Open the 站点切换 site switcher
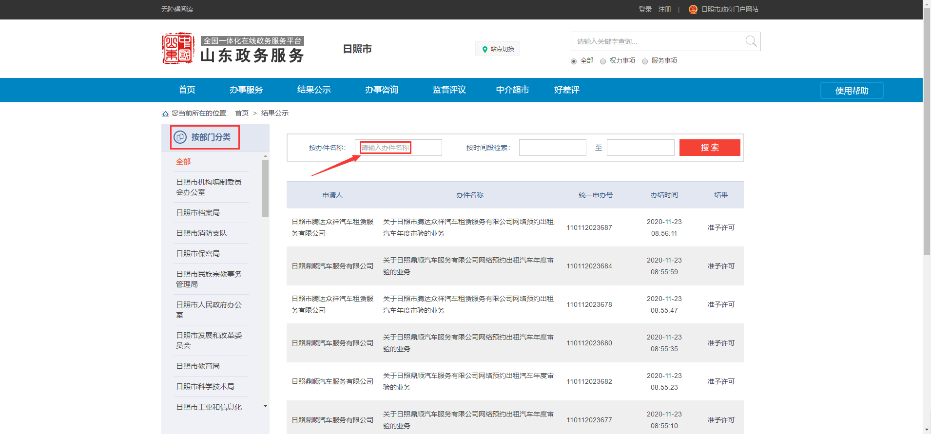This screenshot has height=434, width=931. click(x=498, y=49)
